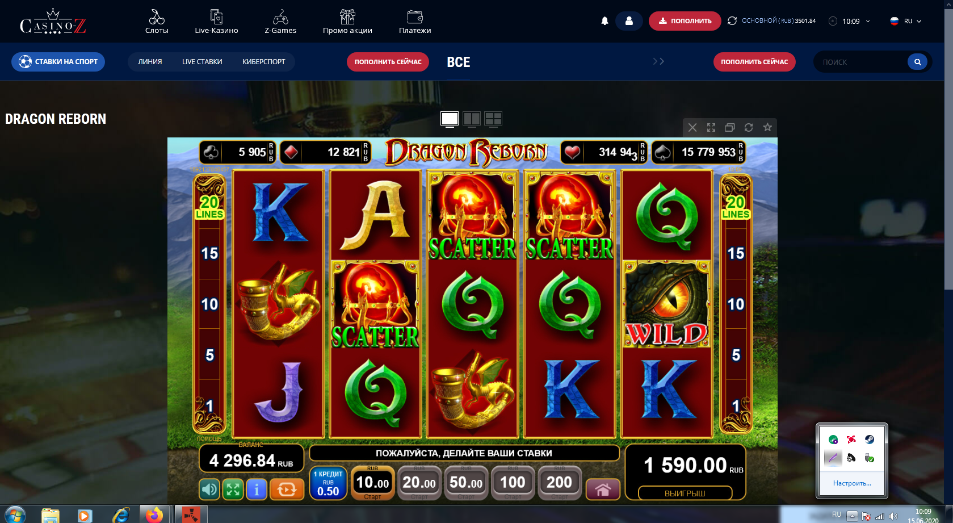The width and height of the screenshot is (953, 523).
Task: Reload the game with refresh icon
Action: click(749, 127)
